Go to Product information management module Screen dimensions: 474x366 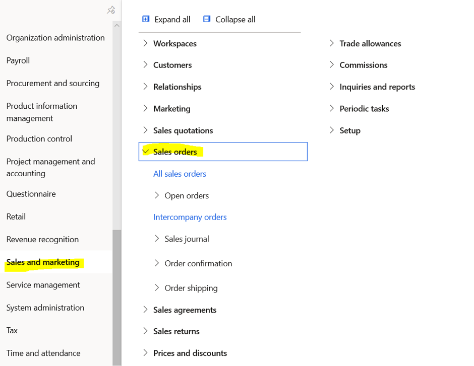point(42,112)
